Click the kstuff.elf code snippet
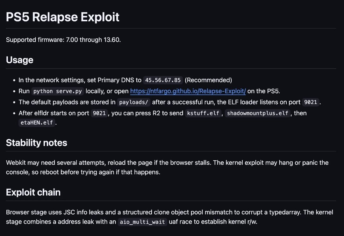This screenshot has width=344, height=236. 203,113
